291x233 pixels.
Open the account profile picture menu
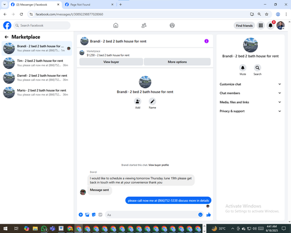(281, 26)
